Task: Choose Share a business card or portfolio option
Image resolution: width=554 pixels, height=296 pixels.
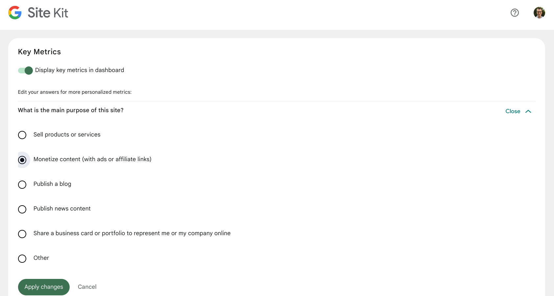Action: pos(22,234)
